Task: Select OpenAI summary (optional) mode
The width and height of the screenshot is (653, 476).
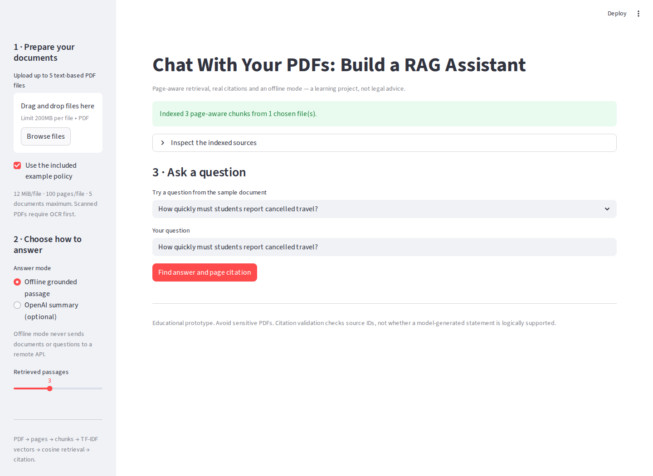Action: (17, 305)
